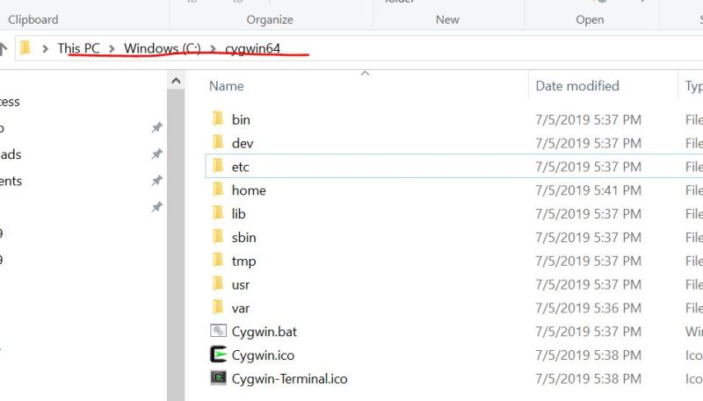Image resolution: width=703 pixels, height=401 pixels.
Task: Select the file name Cygwin.bat
Action: pyautogui.click(x=265, y=332)
